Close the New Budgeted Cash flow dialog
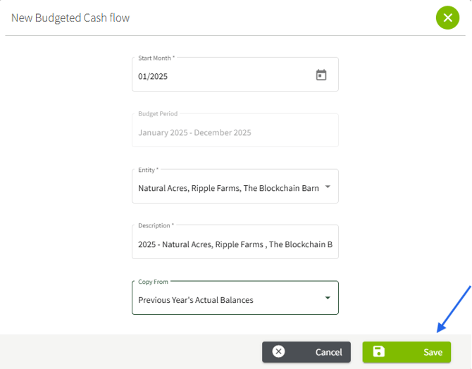 447,18
